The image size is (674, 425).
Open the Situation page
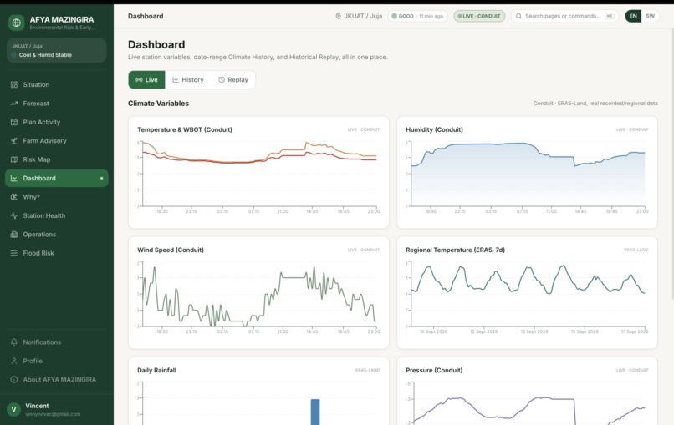56,84
